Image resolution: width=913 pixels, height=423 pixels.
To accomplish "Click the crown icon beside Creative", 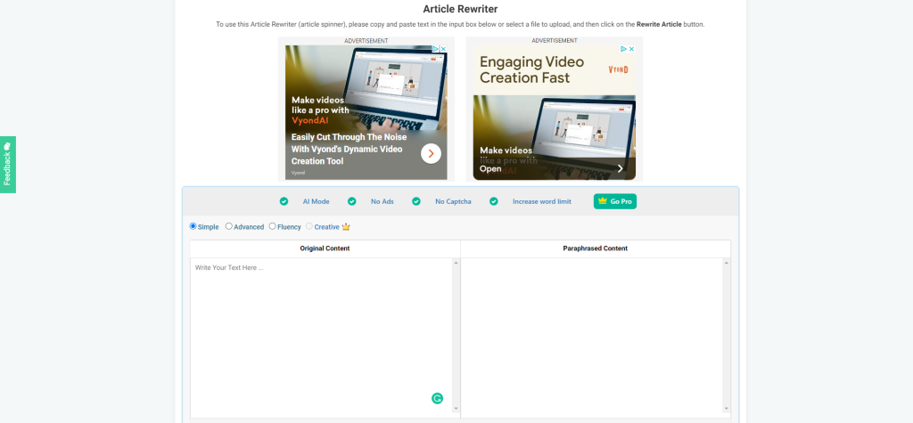I will coord(346,227).
